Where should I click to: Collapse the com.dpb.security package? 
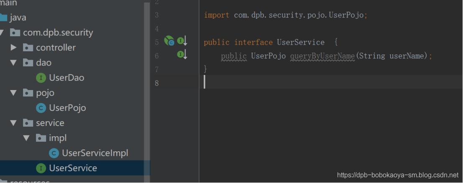(x=2, y=32)
